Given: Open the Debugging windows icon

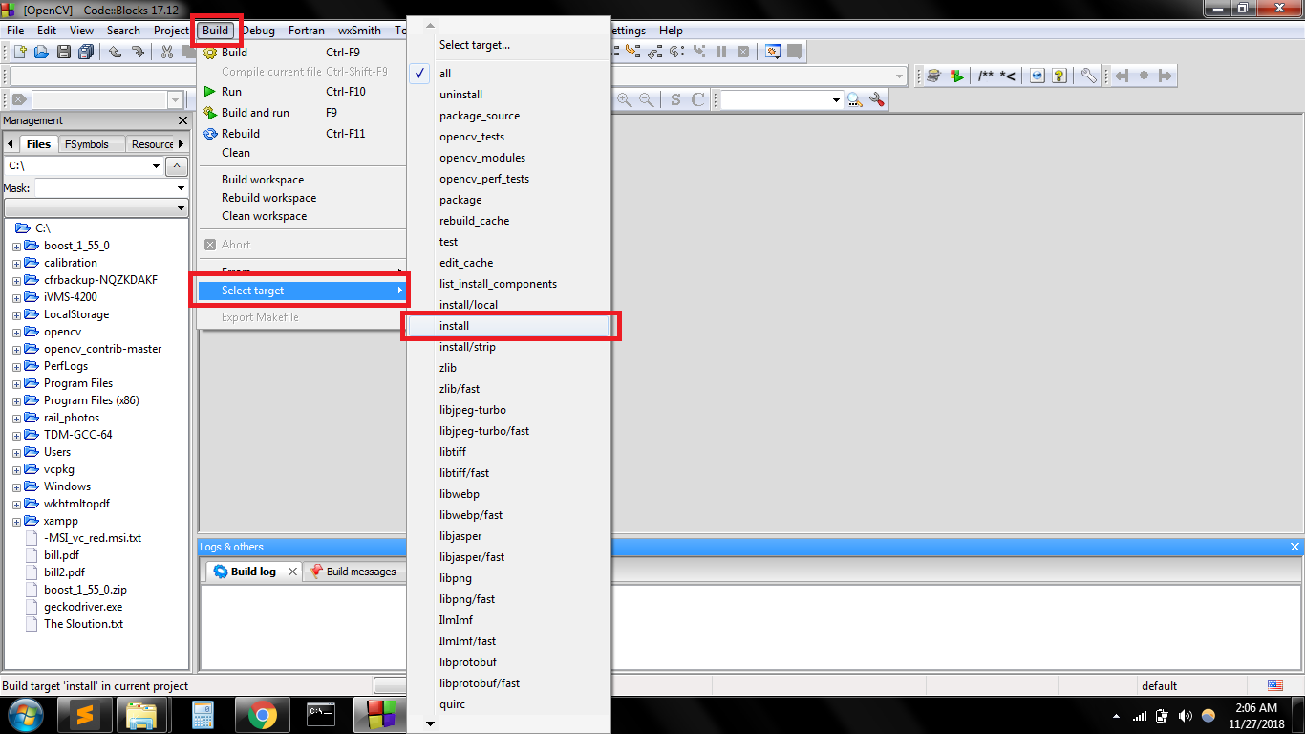Looking at the screenshot, I should click(x=773, y=52).
